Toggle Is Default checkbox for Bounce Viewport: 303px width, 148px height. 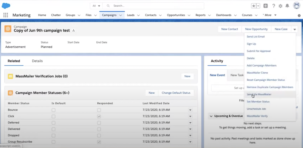pyautogui.click(x=53, y=110)
